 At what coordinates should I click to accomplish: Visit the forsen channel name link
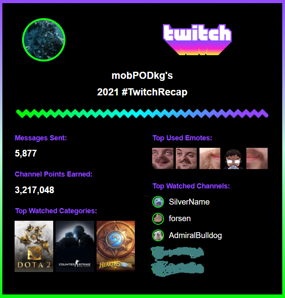tap(180, 218)
